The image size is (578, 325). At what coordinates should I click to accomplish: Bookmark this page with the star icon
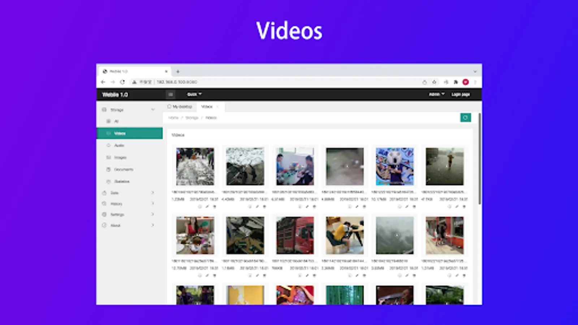pos(434,82)
